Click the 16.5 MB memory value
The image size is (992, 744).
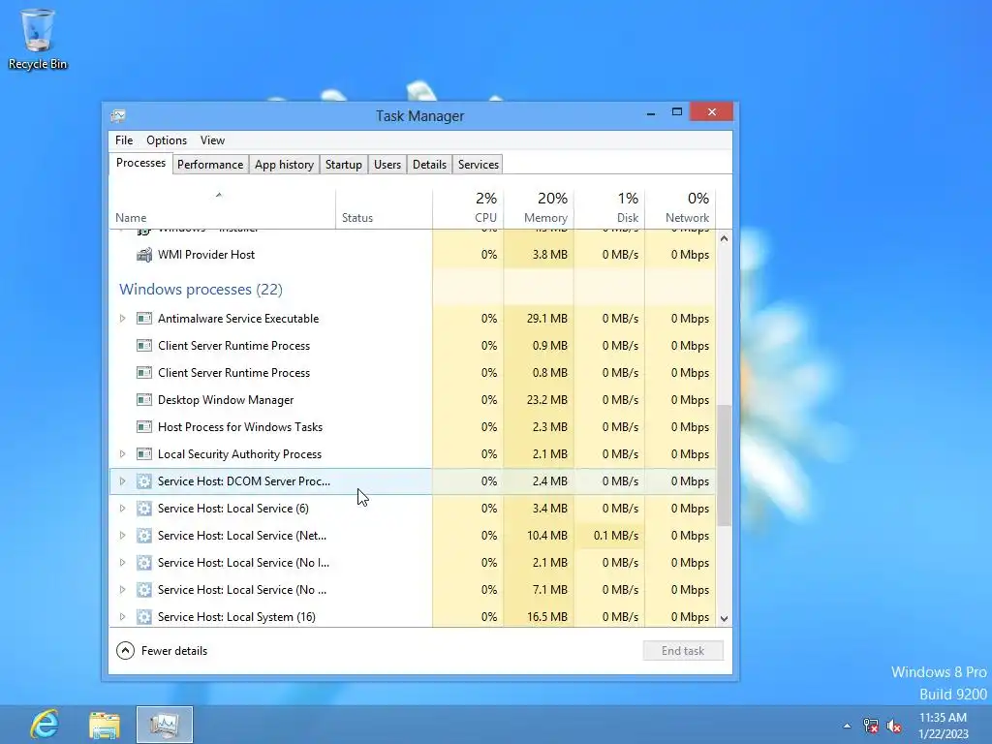coord(546,617)
